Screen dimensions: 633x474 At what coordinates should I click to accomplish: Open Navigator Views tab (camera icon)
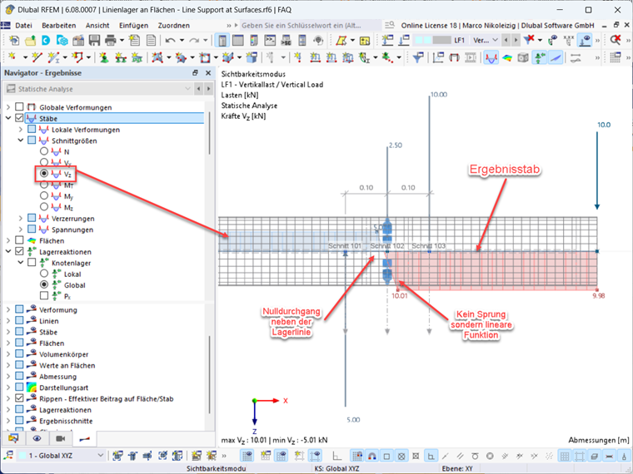[61, 438]
